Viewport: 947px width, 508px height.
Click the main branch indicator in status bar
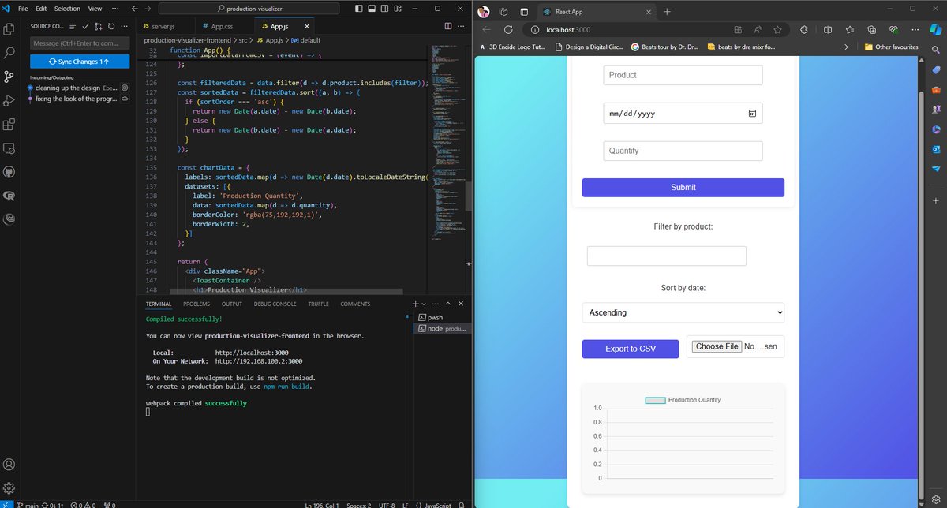click(x=28, y=504)
